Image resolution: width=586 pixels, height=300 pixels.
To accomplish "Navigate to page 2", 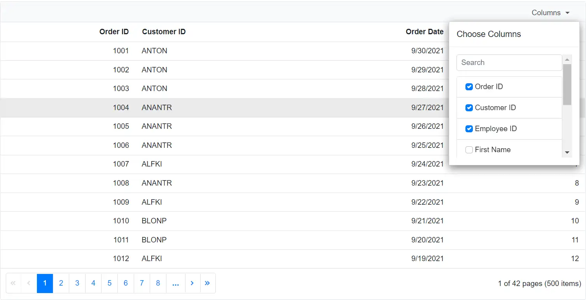I will pos(61,283).
